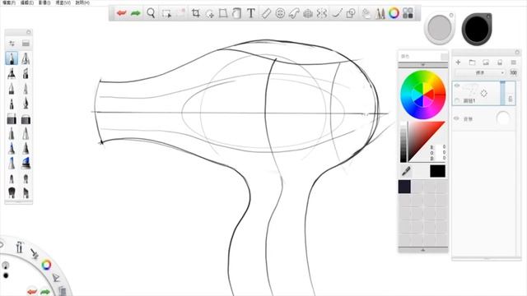Click the layer opacity value field

pyautogui.click(x=513, y=73)
